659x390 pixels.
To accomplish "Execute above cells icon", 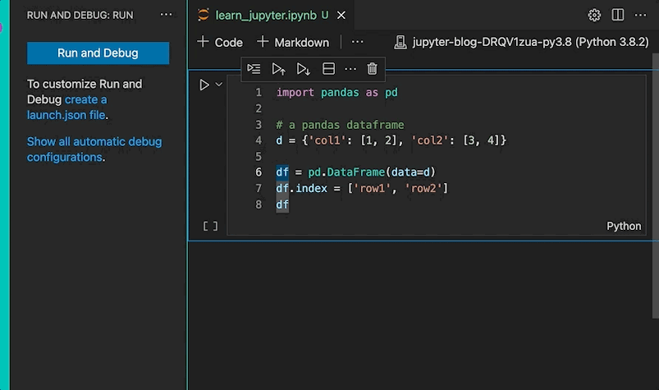I will (279, 68).
